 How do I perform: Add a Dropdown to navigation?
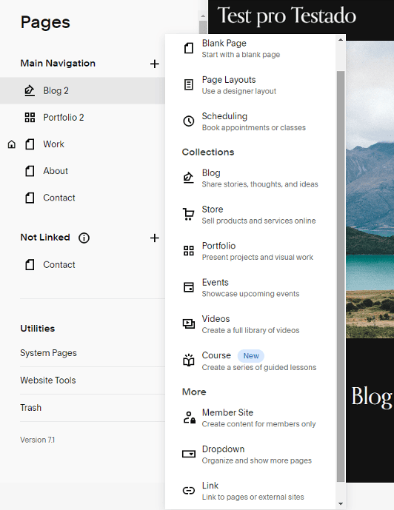click(x=250, y=454)
